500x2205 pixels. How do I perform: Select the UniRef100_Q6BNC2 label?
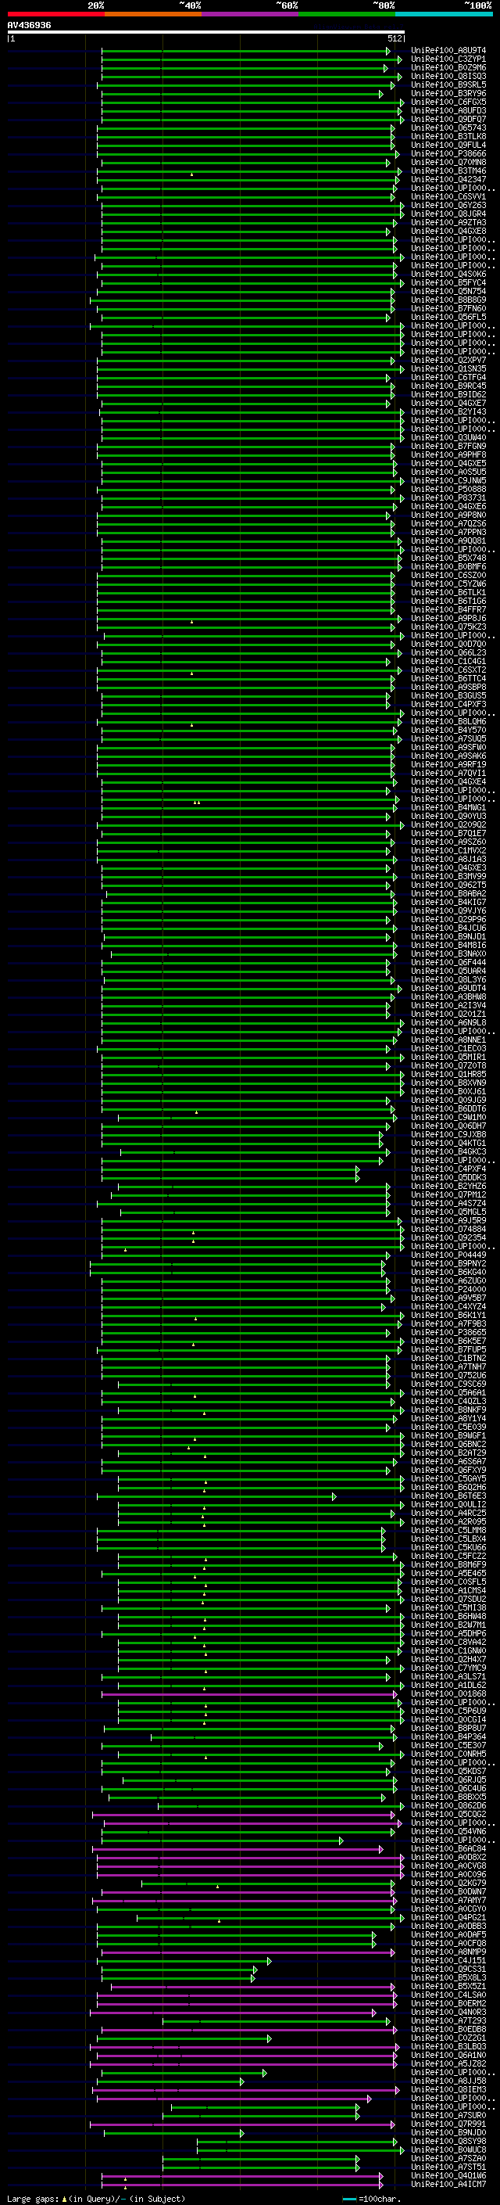click(448, 1444)
